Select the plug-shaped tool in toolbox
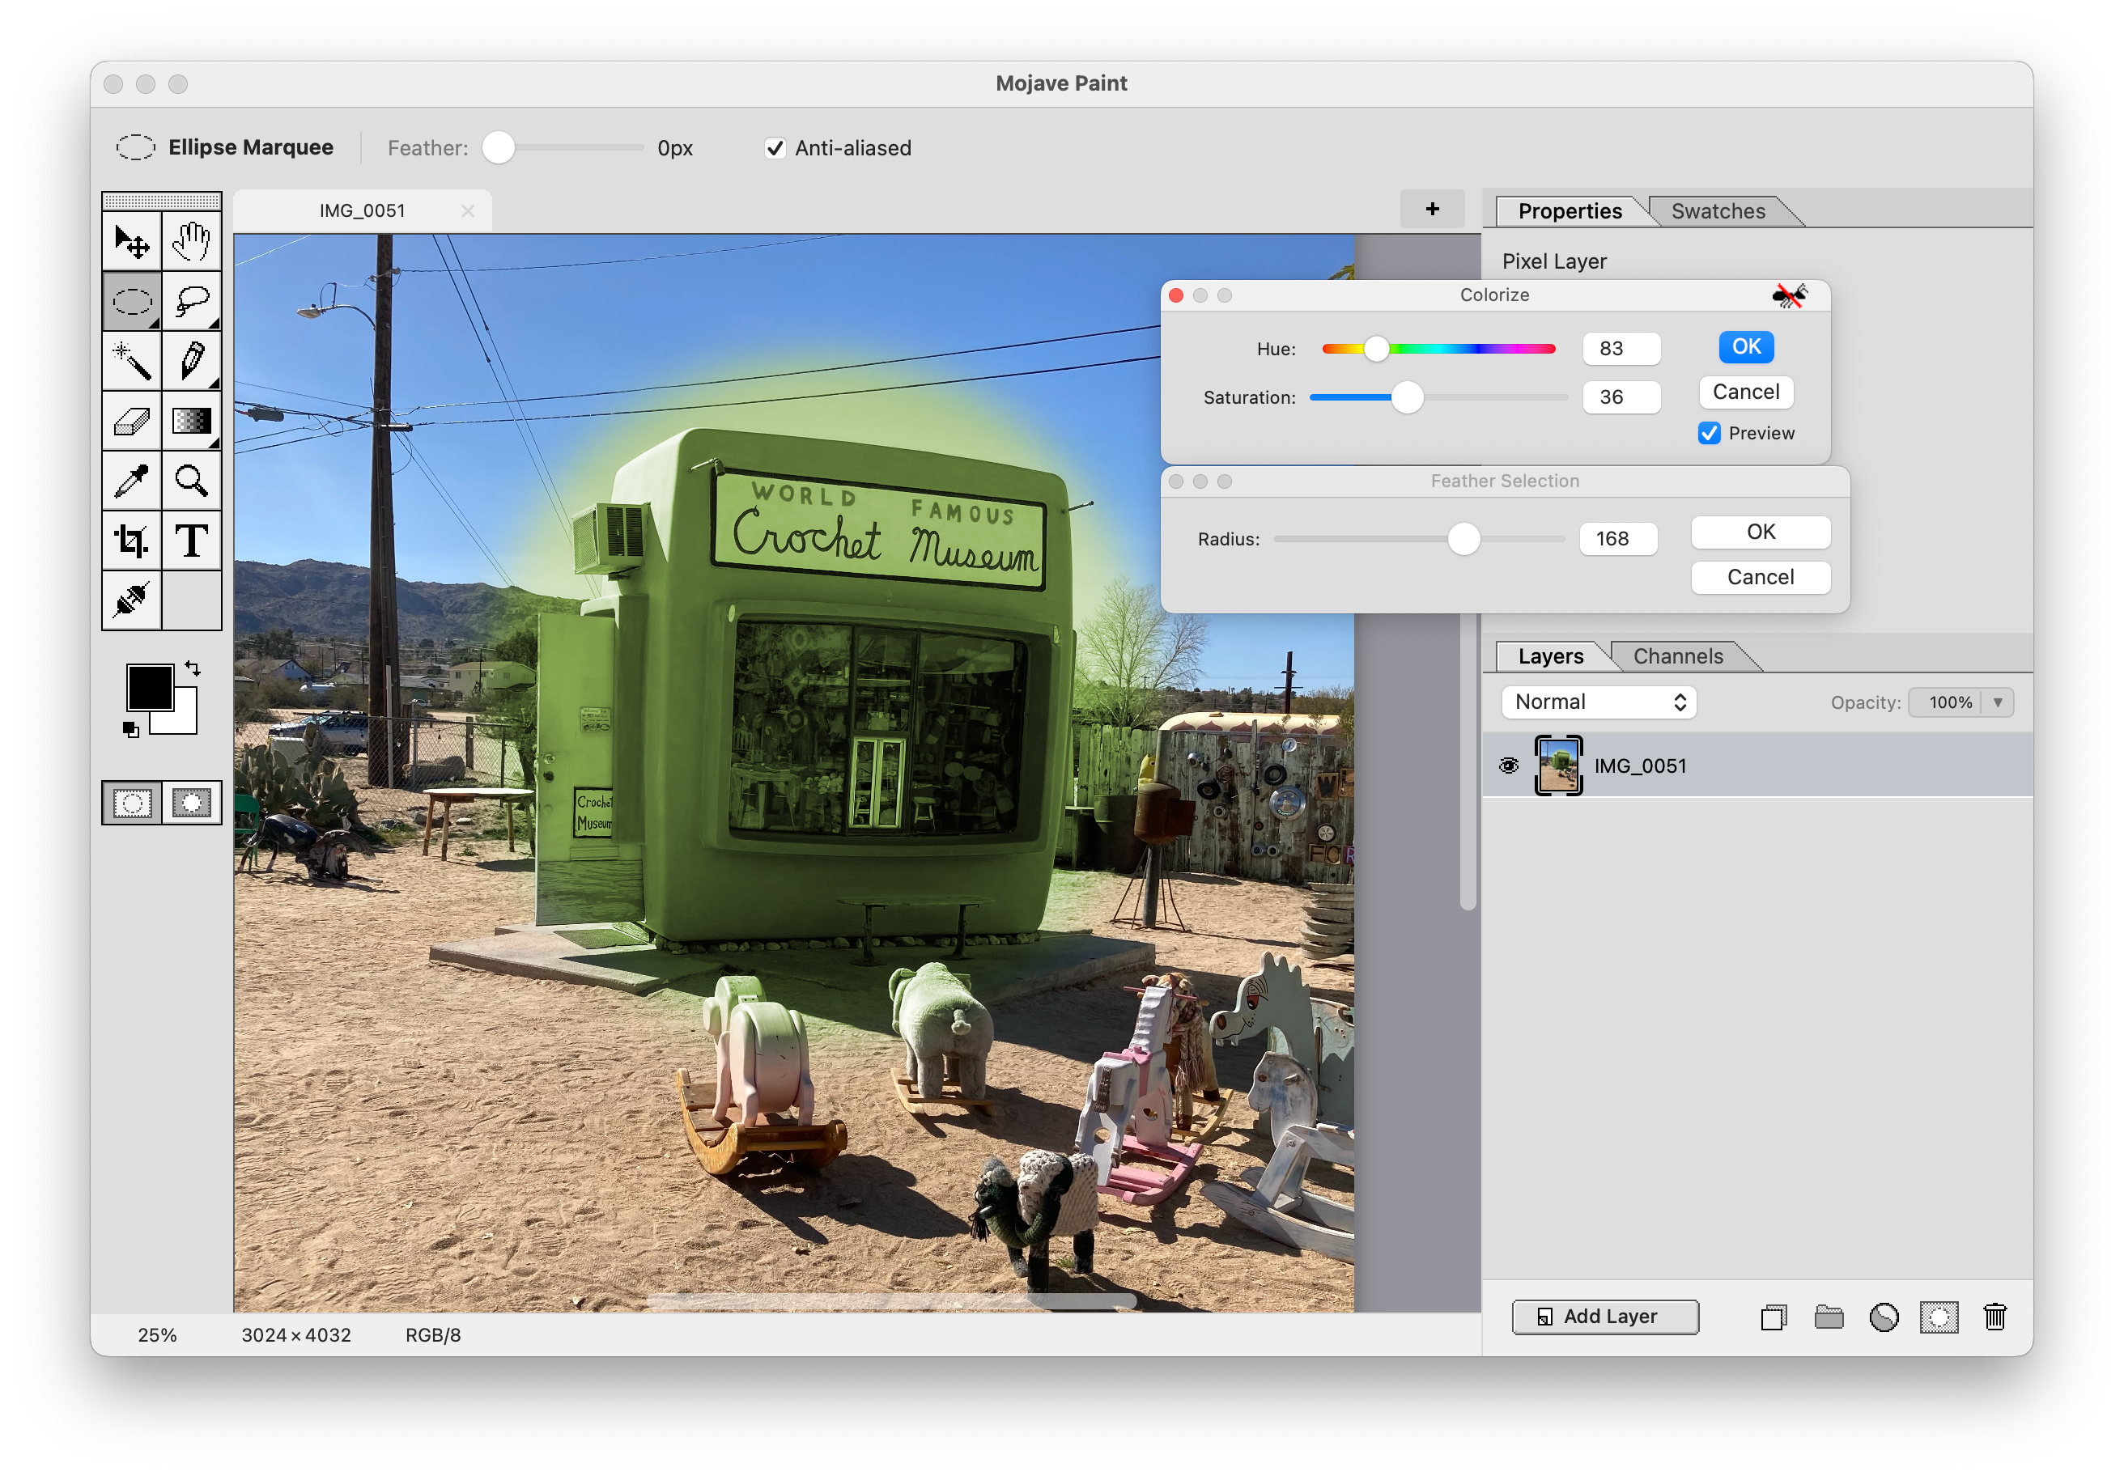2124x1476 pixels. (x=132, y=600)
